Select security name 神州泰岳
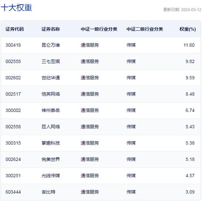The image size is (203, 203). [51, 110]
